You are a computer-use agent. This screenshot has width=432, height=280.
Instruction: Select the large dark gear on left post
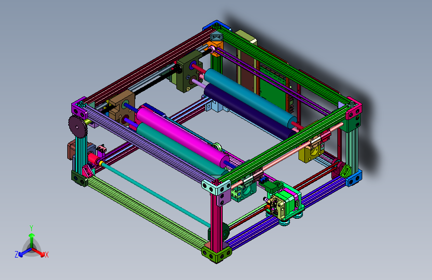77,127
